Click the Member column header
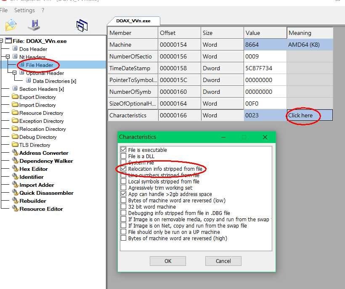345x289 pixels. 133,33
